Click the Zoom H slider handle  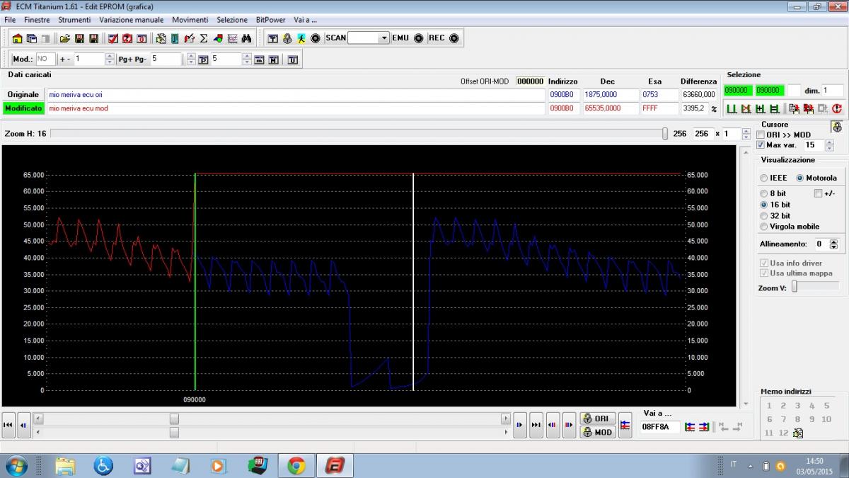click(665, 134)
